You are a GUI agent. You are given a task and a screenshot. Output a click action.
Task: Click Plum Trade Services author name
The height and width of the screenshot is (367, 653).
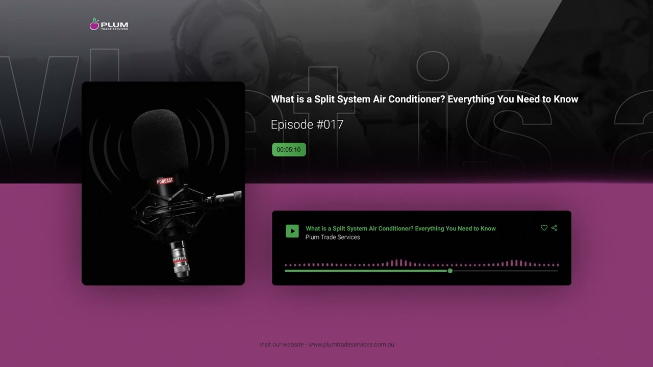pyautogui.click(x=333, y=237)
